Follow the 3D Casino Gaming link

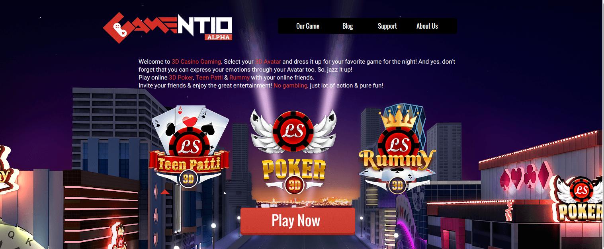(196, 62)
